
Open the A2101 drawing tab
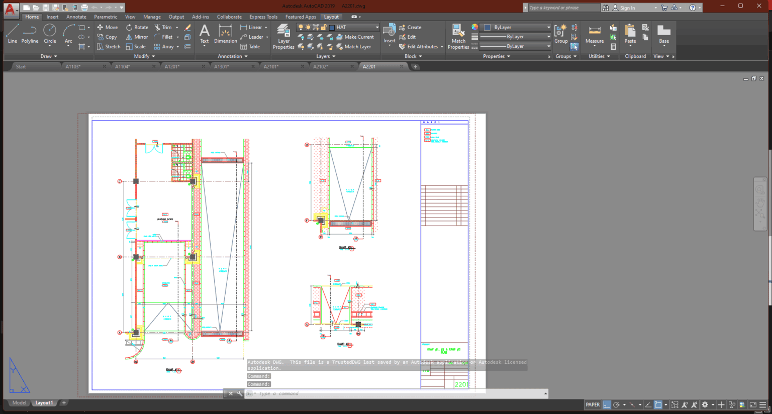271,66
